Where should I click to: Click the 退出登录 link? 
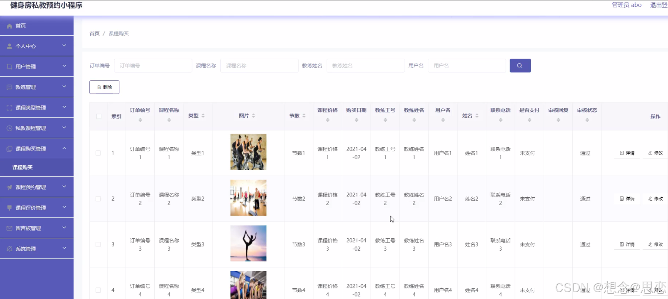659,5
